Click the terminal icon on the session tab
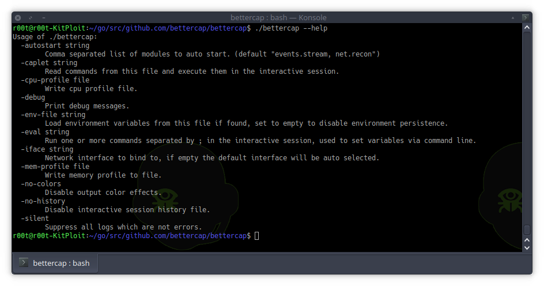This screenshot has height=286, width=544. [24, 263]
